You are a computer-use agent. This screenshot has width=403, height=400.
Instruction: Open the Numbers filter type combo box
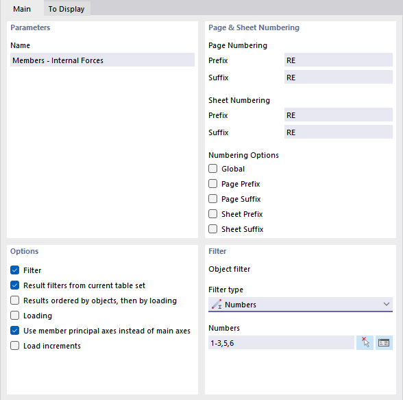tap(300, 305)
